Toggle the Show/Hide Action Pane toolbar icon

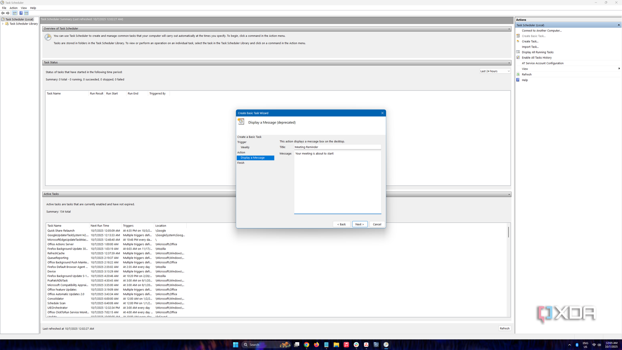pyautogui.click(x=26, y=13)
